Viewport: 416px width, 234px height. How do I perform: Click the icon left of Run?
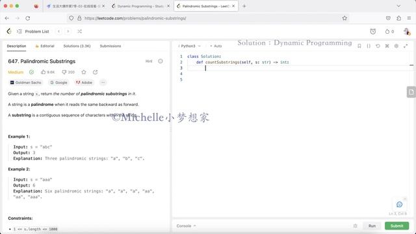(356, 226)
